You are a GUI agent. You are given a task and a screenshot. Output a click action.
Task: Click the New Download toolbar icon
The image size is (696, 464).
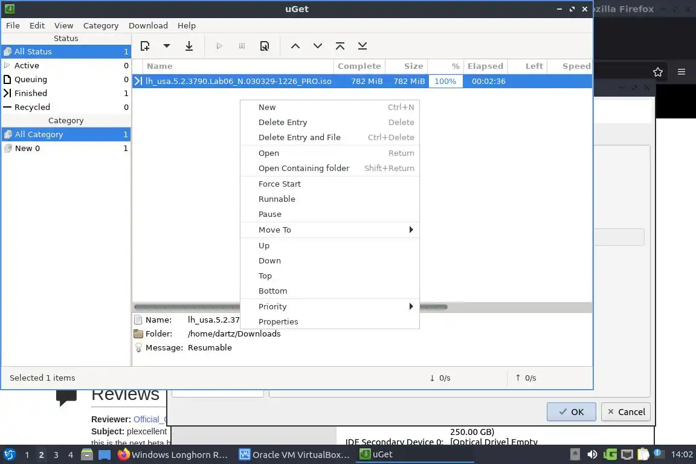(145, 46)
